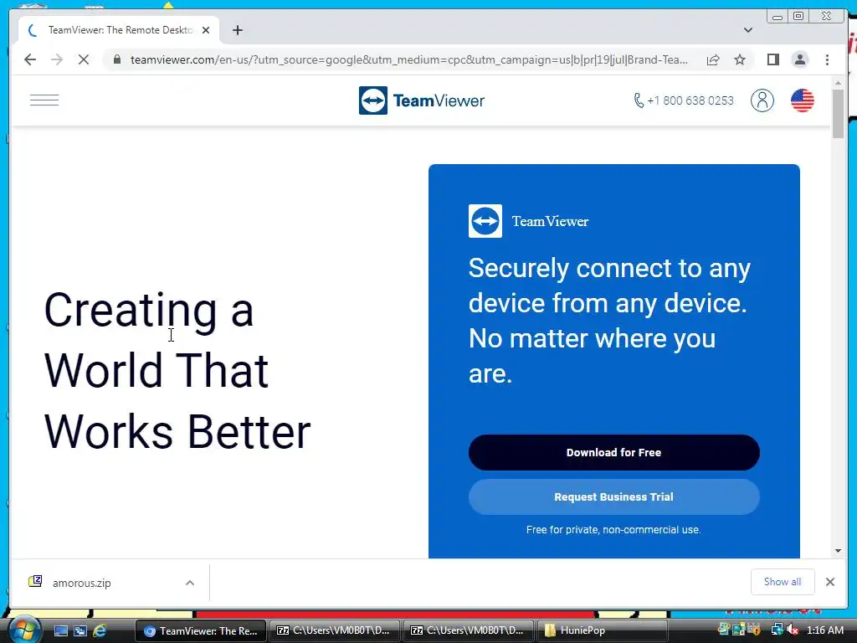Open a new tab with plus button

point(237,30)
